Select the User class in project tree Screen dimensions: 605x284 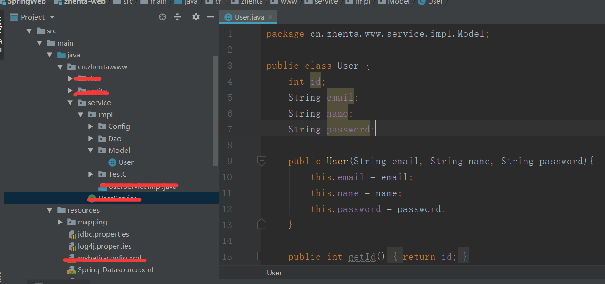pyautogui.click(x=126, y=162)
